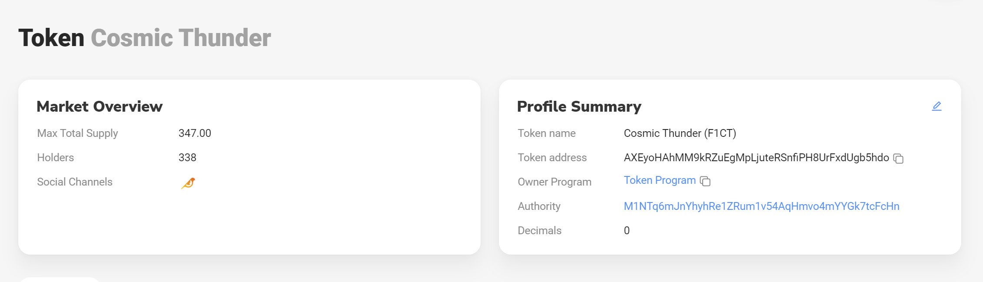983x282 pixels.
Task: Select the Cosmic Thunder (F1CT) token name value
Action: point(680,133)
